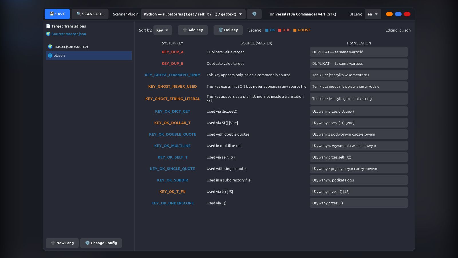The width and height of the screenshot is (458, 258).
Task: Edit the KEY_GHOST_STRING_LITERAL translation field
Action: (x=359, y=99)
